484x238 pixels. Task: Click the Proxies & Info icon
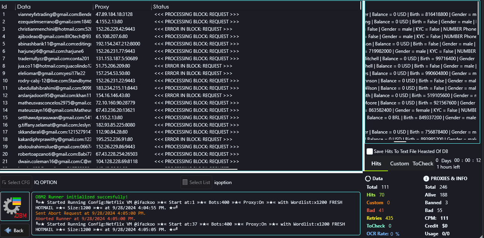point(426,179)
